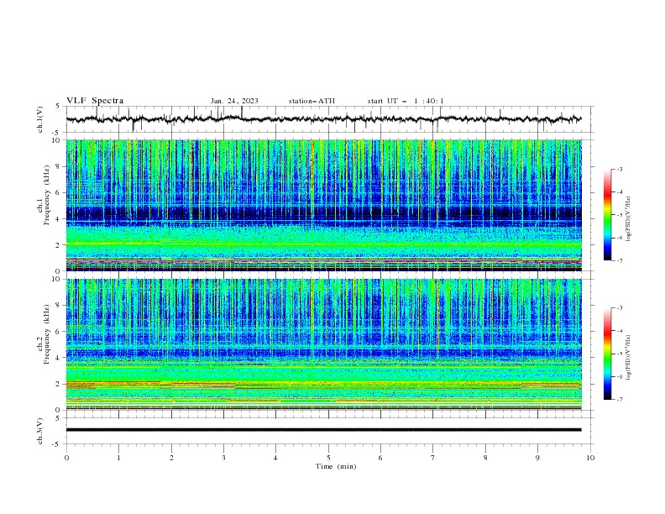Click time tick label '5' on bottom axis
The height and width of the screenshot is (514, 665).
(328, 458)
